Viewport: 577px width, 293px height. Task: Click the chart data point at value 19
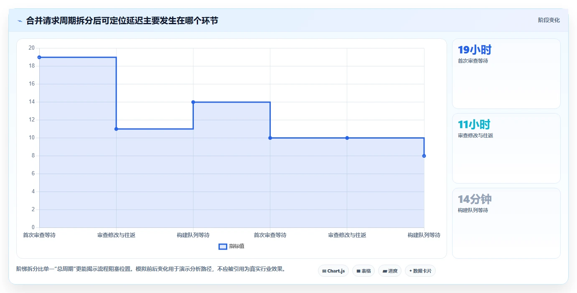[x=39, y=57]
